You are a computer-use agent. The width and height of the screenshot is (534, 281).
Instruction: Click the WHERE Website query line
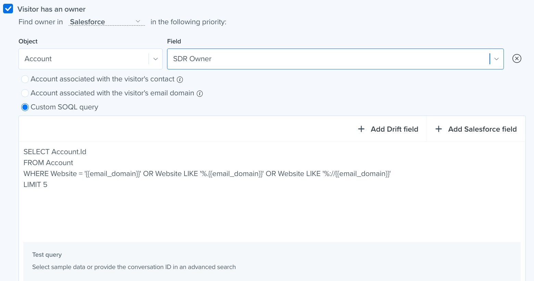coord(207,174)
